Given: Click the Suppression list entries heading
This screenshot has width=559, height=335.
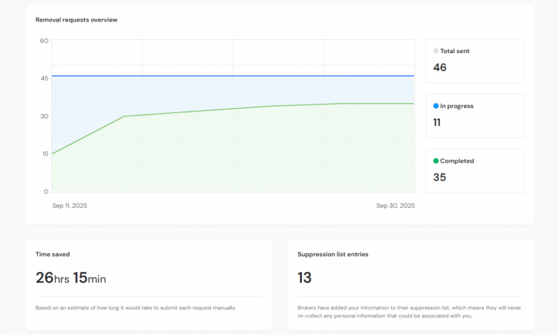Looking at the screenshot, I should [333, 255].
